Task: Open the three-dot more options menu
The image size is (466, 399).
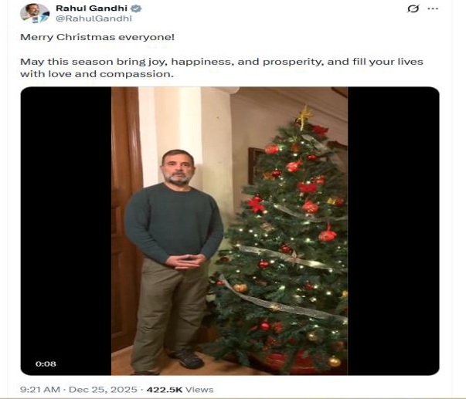Action: [x=433, y=8]
